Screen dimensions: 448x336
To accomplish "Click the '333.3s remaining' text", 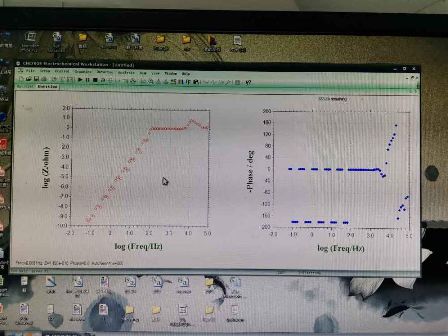I will [x=333, y=99].
